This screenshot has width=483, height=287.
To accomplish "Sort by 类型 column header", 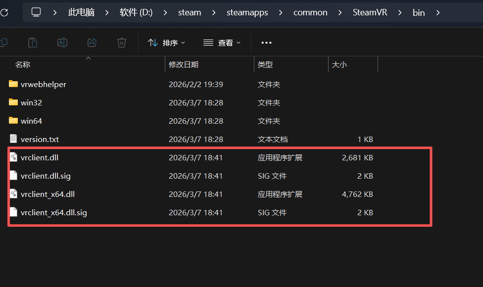I will 265,65.
